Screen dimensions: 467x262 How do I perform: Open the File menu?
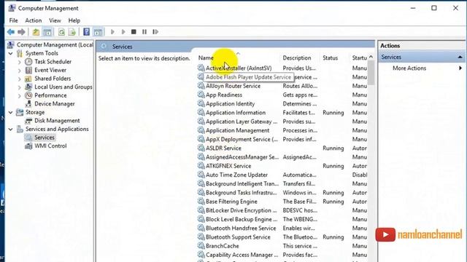(x=13, y=20)
